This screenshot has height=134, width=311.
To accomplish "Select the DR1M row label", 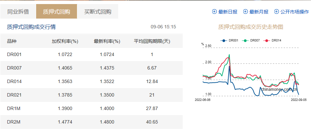I will tap(14, 108).
